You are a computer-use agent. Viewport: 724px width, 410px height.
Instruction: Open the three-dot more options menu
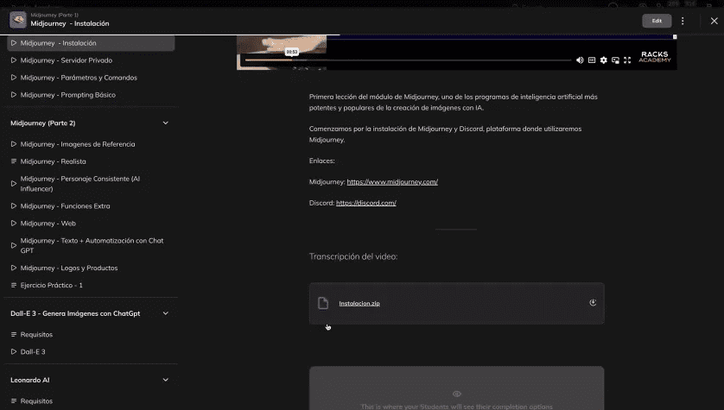(683, 21)
